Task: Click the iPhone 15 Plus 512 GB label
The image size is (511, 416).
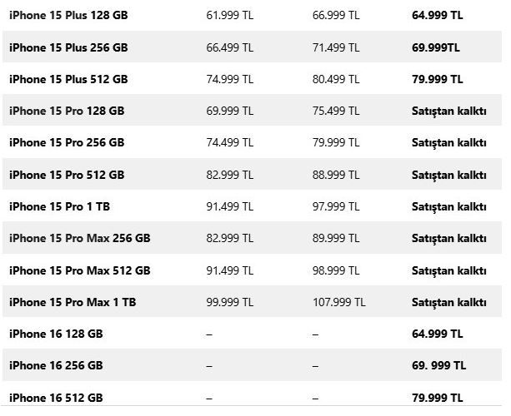Action: click(x=69, y=79)
